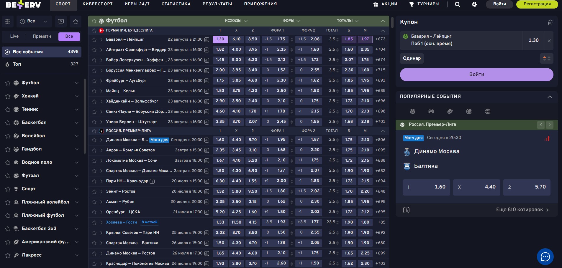Open СТАТИСТИКА tab
The image size is (562, 268).
coord(176,4)
